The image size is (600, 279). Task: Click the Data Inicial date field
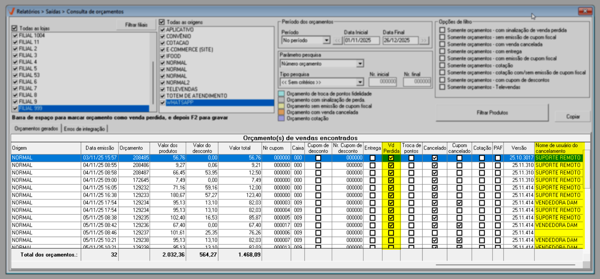pyautogui.click(x=361, y=41)
